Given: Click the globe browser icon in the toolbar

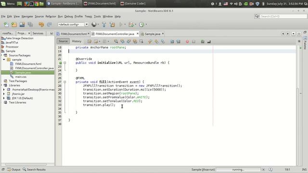Looking at the screenshot, I should [94, 25].
